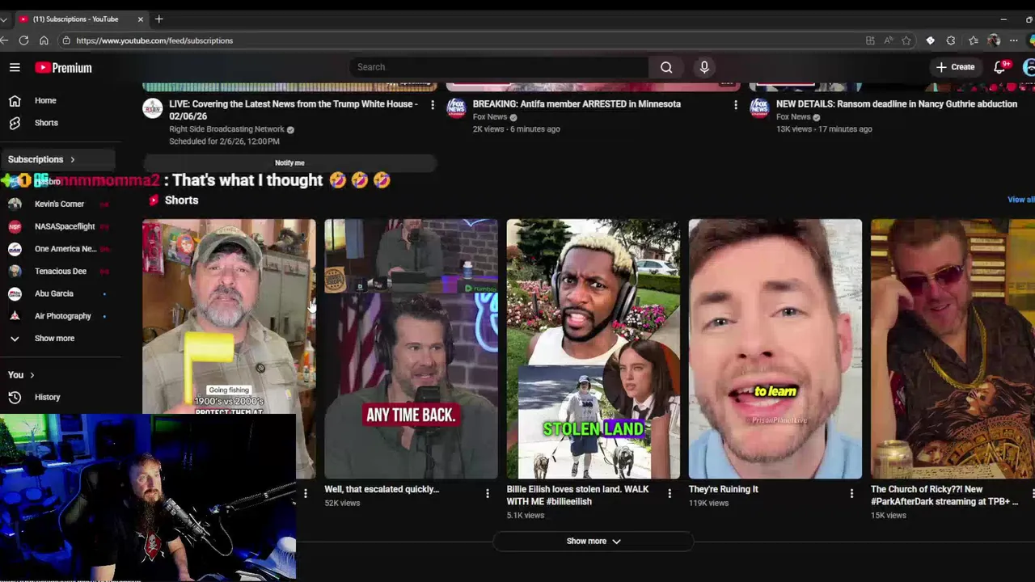
Task: Click browser reload button
Action: [23, 40]
